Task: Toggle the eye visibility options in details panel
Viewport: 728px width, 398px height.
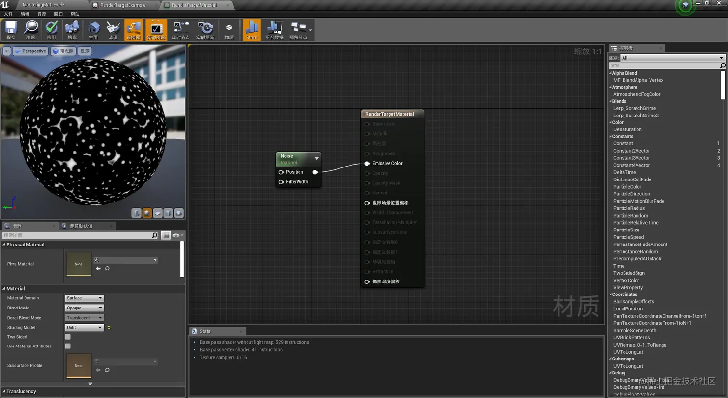Action: click(177, 235)
